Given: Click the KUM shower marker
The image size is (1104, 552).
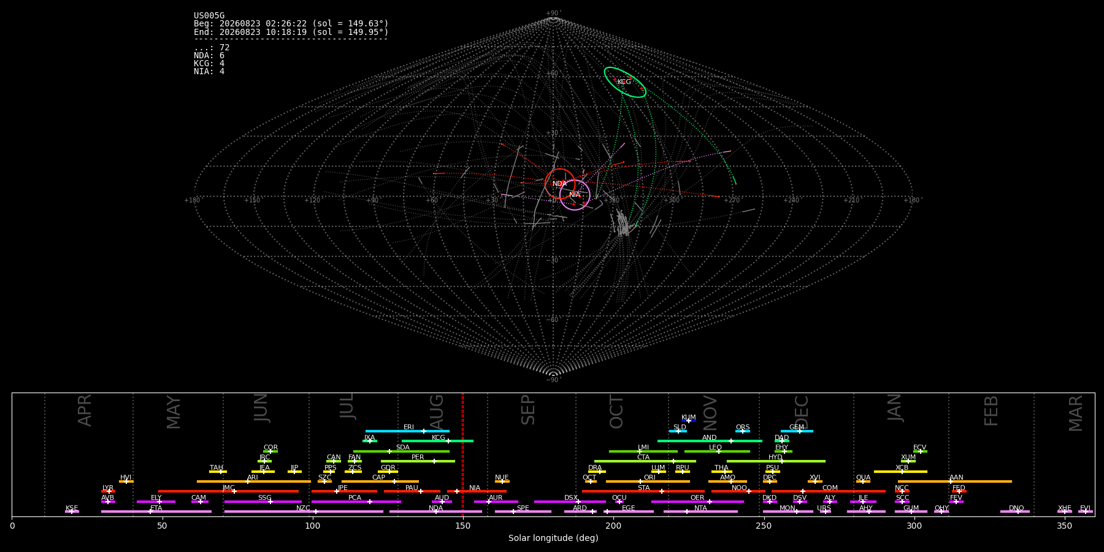Looking at the screenshot, I should [x=688, y=421].
